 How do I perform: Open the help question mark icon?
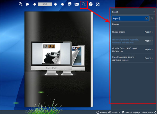point(91,4)
